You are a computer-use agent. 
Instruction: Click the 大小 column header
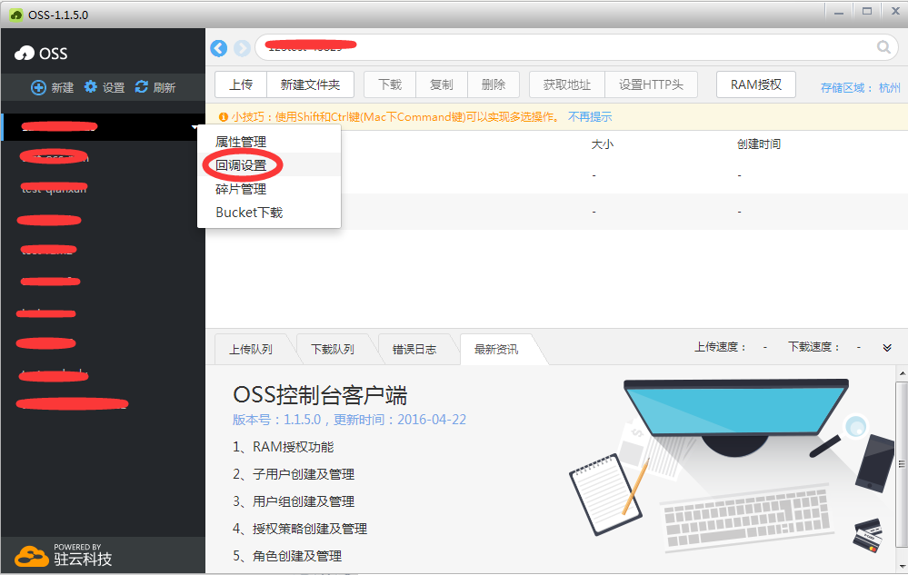point(603,144)
